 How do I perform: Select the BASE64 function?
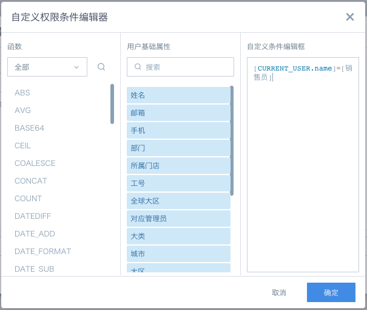29,128
